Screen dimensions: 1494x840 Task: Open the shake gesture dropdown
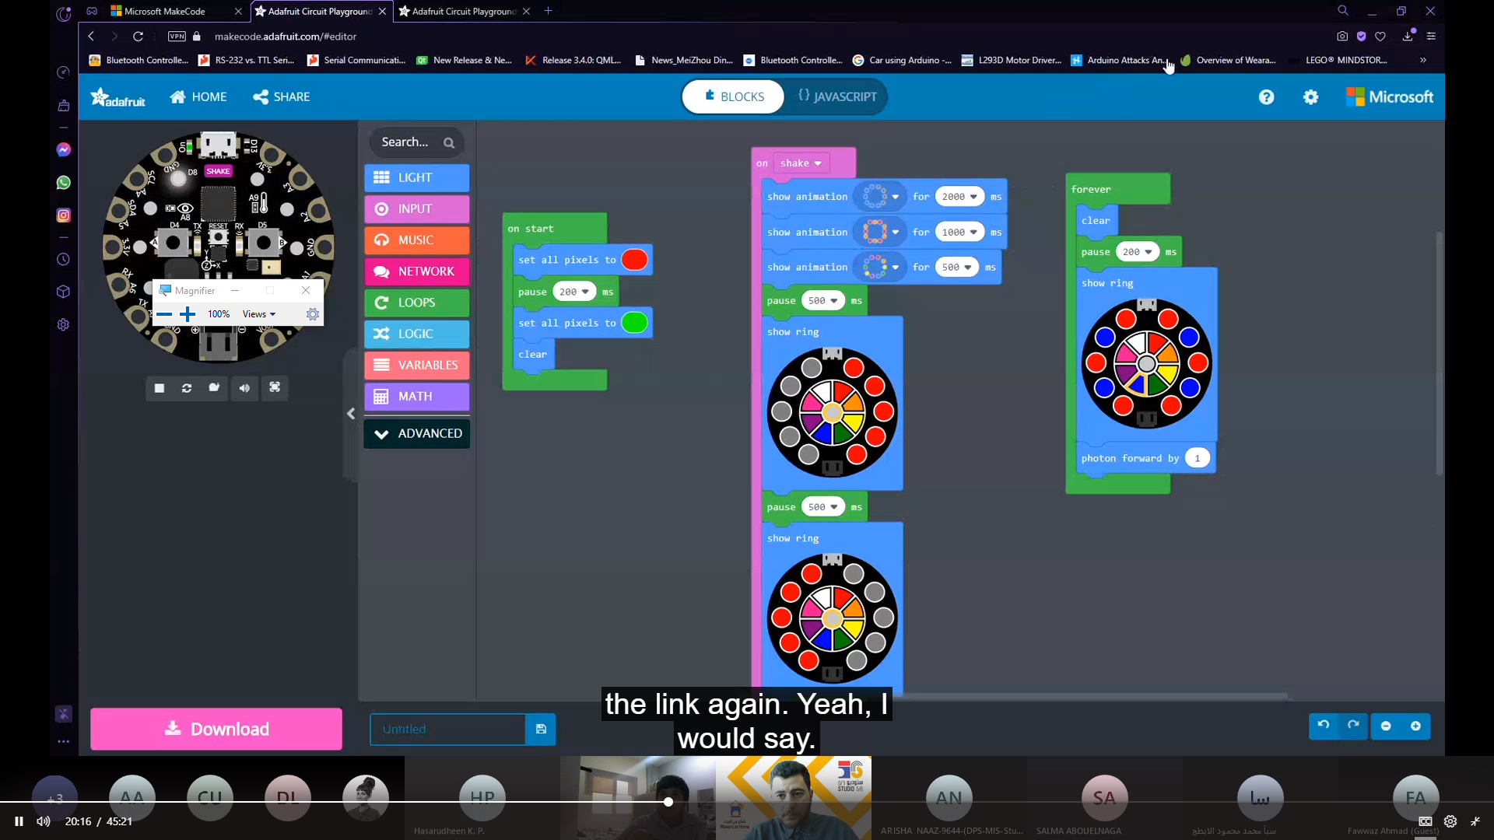coord(801,163)
